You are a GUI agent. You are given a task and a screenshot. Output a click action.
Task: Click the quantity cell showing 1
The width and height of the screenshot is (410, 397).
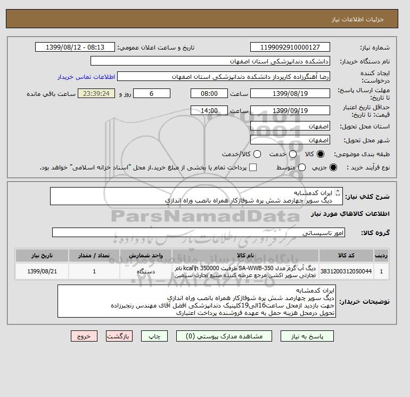coord(94,271)
